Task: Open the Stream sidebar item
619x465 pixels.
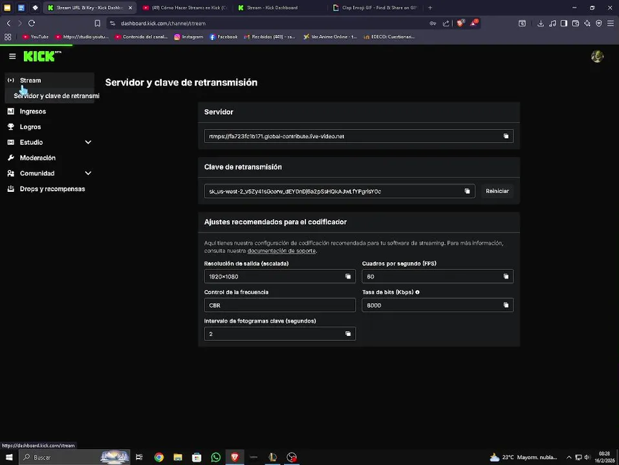Action: point(49,80)
